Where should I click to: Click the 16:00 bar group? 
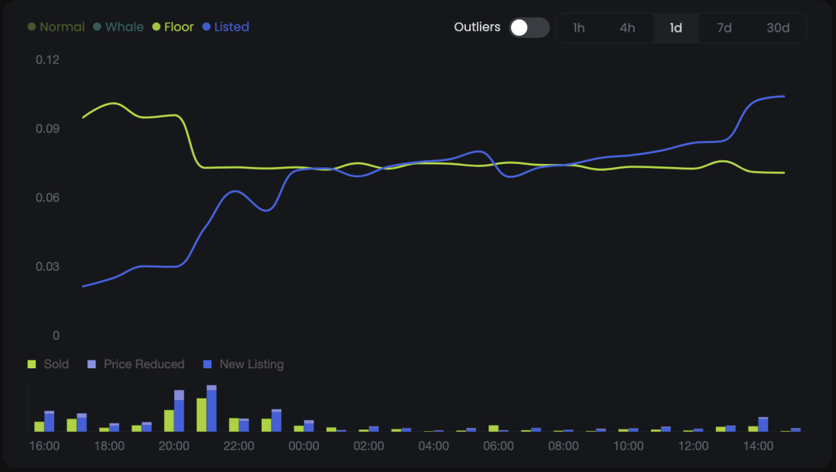(44, 422)
